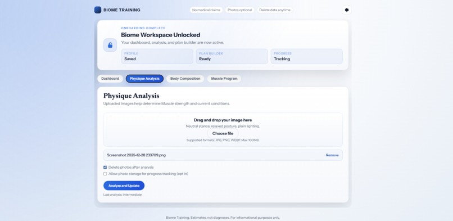Screen dimensions: 453x221
Task: Go to the Muscle Program tab
Action: 224,79
